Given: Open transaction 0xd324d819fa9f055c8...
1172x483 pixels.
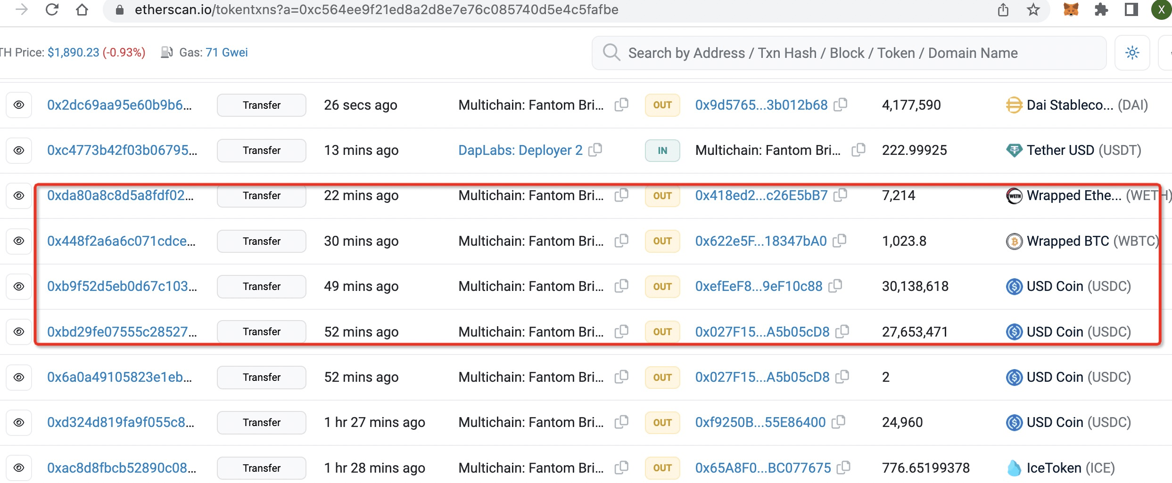Looking at the screenshot, I should [x=121, y=422].
